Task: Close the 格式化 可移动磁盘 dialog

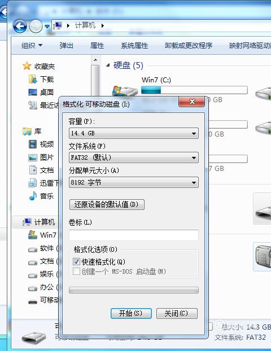Action: click(x=192, y=102)
